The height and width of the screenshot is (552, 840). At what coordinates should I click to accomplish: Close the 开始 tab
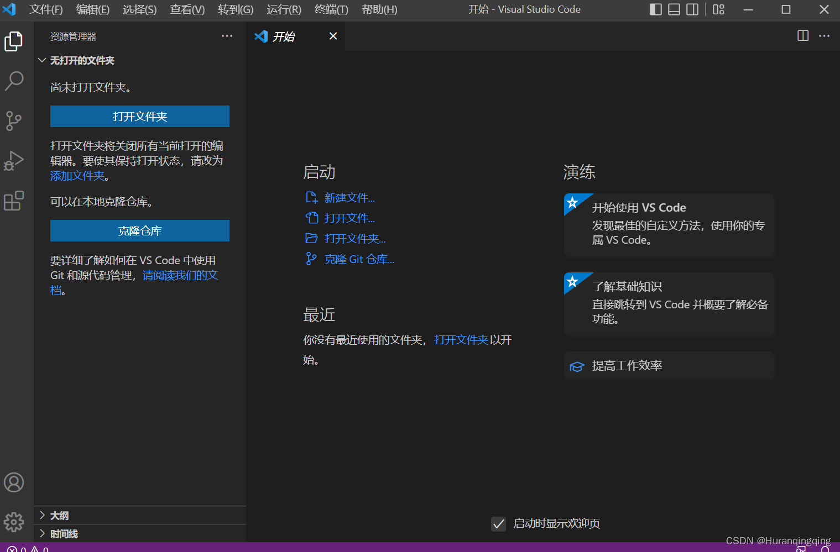[x=333, y=36]
